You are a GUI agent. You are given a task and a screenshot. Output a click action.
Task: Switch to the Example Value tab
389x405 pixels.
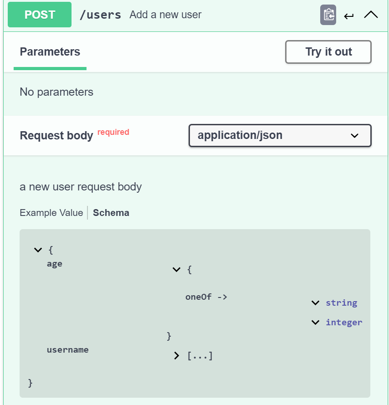click(x=51, y=213)
